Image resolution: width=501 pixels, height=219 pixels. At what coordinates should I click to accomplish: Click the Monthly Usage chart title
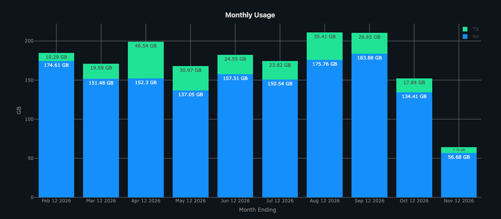(250, 15)
